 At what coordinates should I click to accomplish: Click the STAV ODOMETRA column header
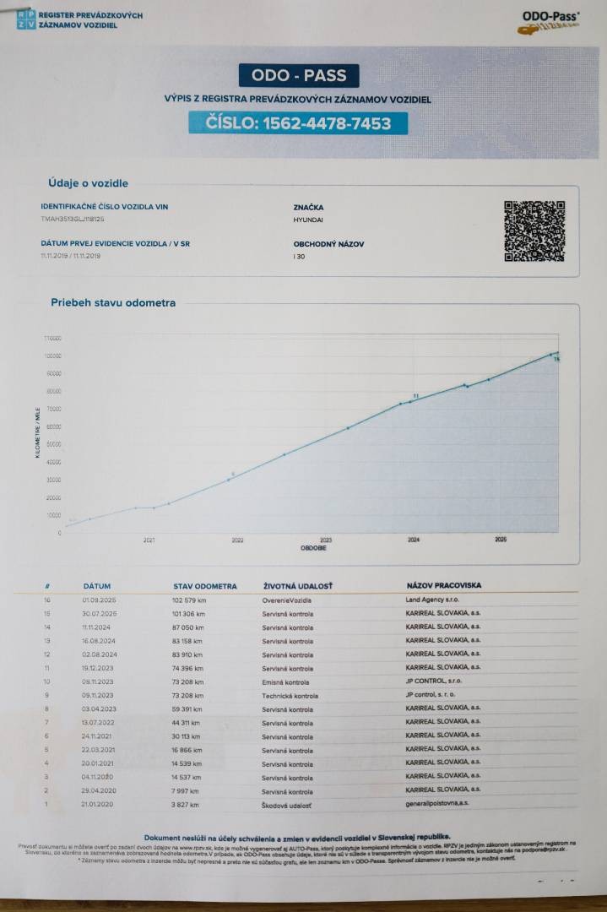pos(205,586)
